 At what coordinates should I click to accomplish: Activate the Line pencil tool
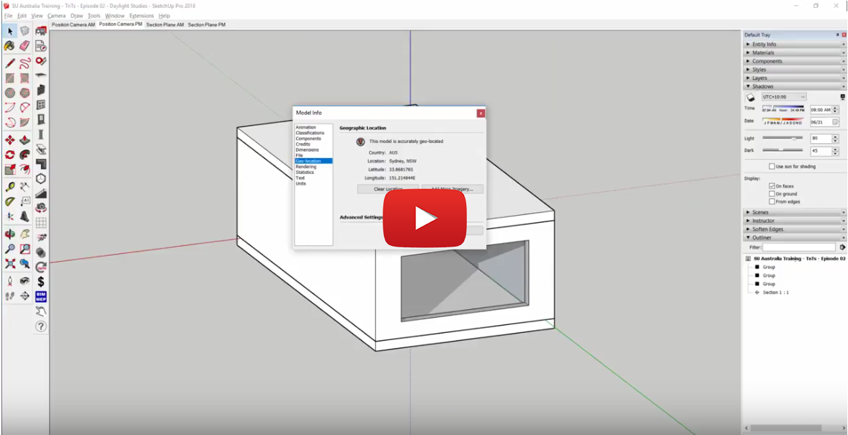coord(10,63)
